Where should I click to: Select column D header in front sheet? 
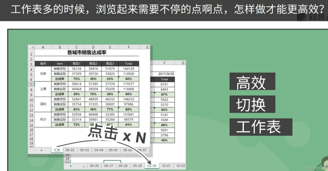(93, 47)
